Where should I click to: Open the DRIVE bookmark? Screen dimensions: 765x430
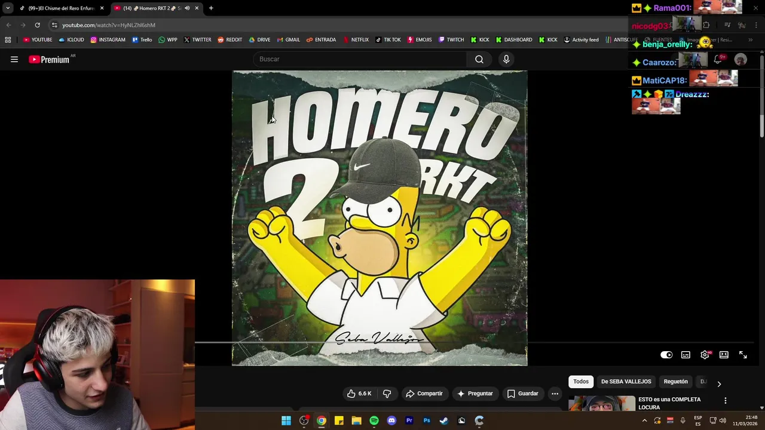pos(259,40)
